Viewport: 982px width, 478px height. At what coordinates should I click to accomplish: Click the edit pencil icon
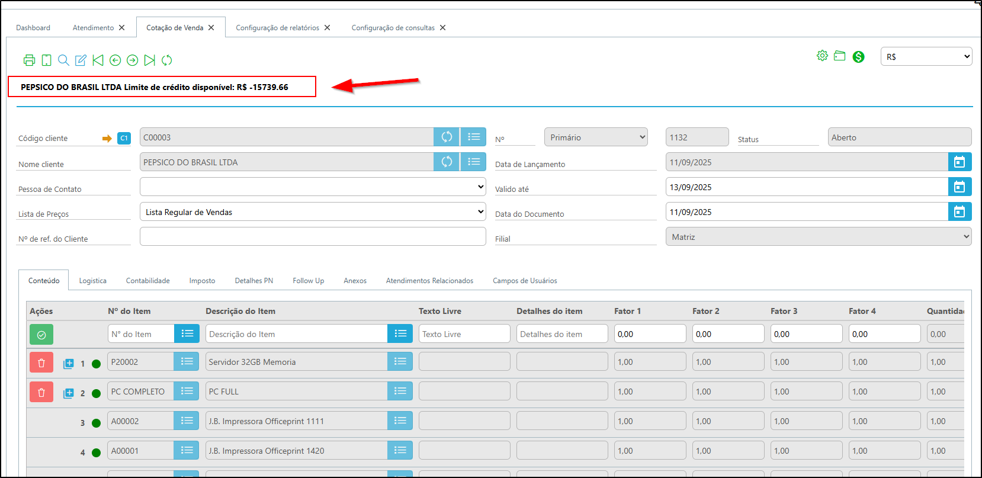click(x=81, y=60)
